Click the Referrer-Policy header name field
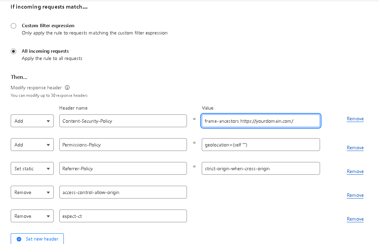The width and height of the screenshot is (379, 244). (123, 168)
